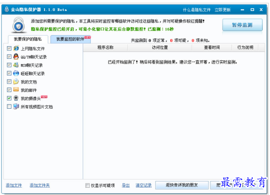
Task: Open the 添加文件夹 link
Action: coord(40,185)
